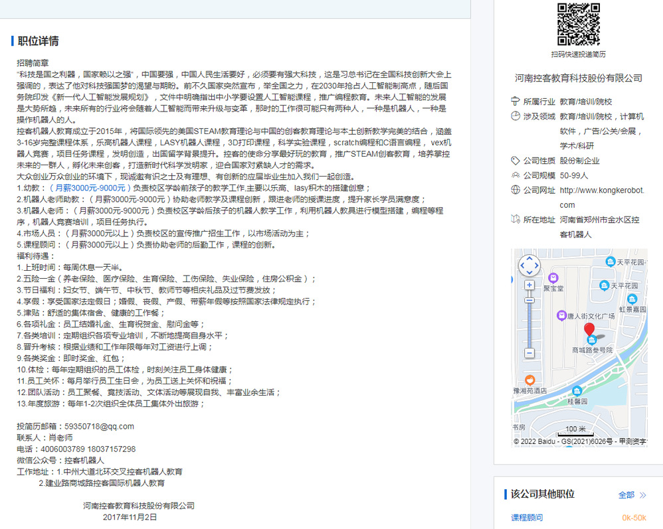Viewport: 663px width, 529px height.
Task: Open the 河南控客教育科技股份有限公司 company page
Action: tap(579, 78)
